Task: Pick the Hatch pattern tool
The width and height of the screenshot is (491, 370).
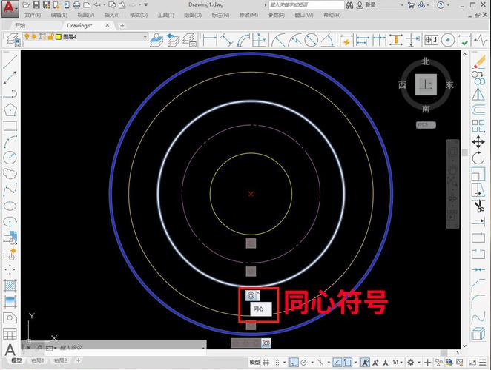Action: click(x=10, y=286)
